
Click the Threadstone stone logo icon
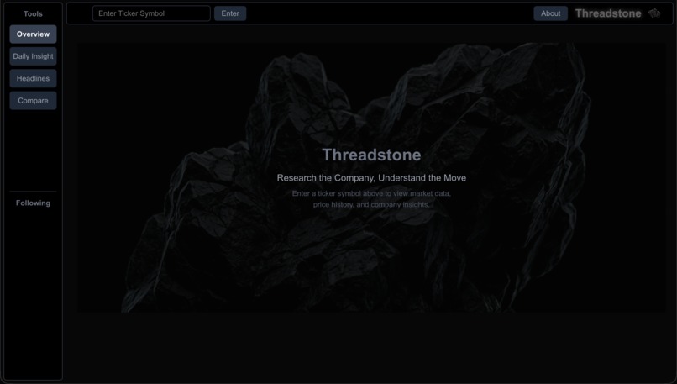coord(654,13)
